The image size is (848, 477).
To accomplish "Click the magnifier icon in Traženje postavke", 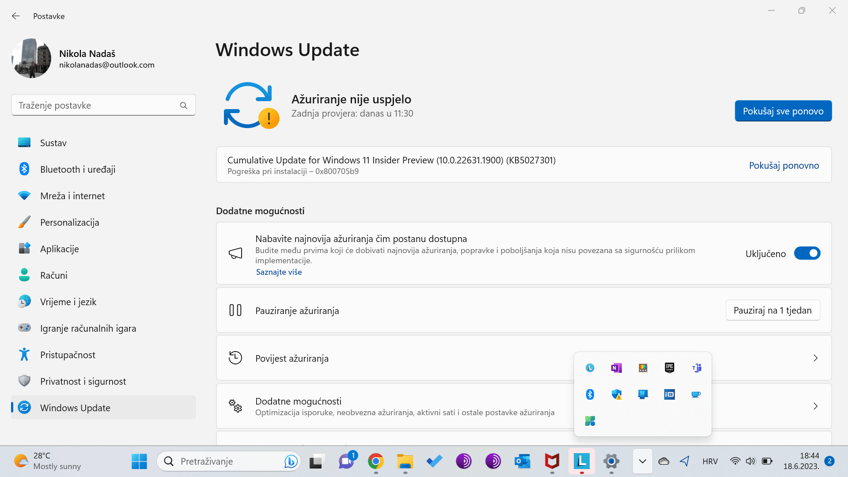I will click(x=184, y=106).
